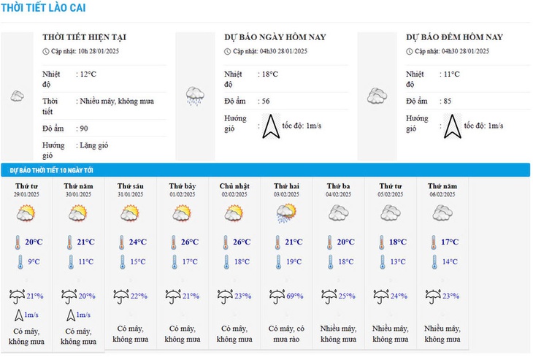Click the humidity value 90

84,128
